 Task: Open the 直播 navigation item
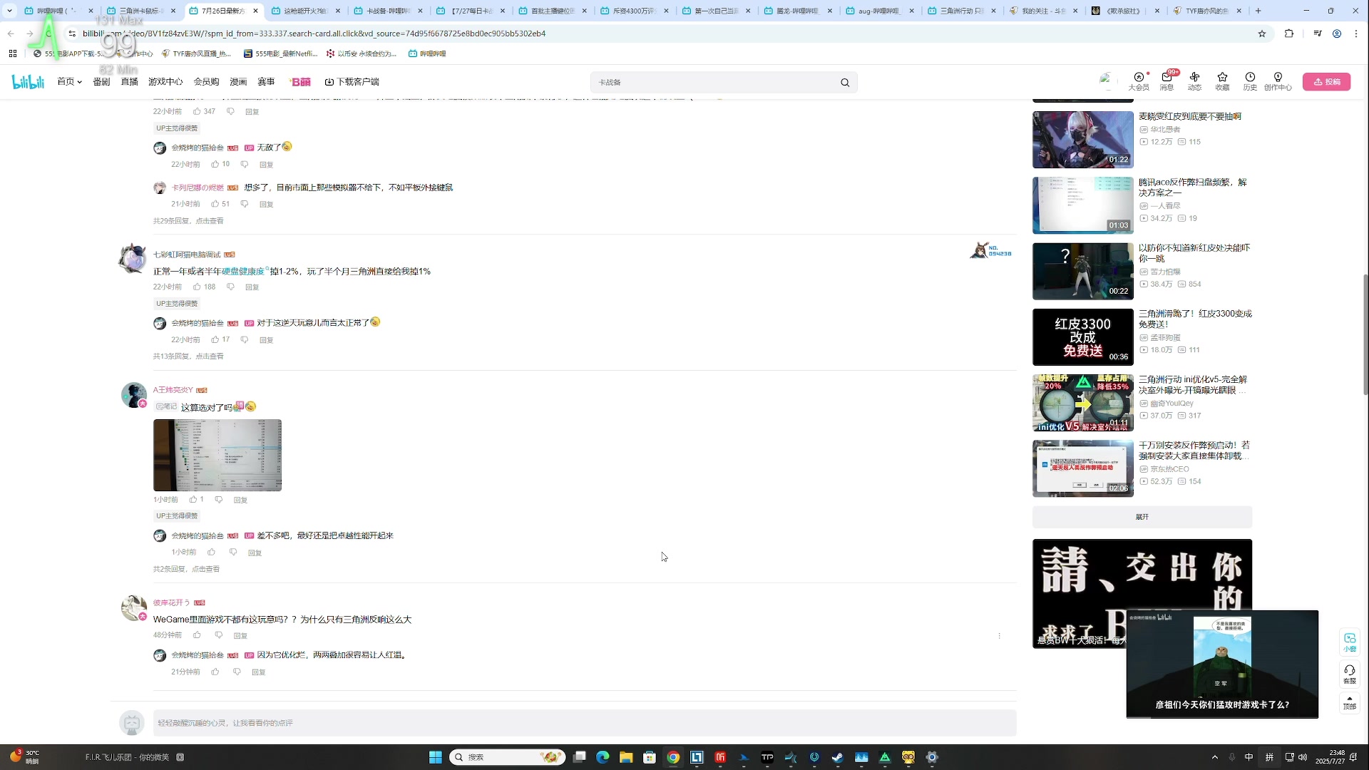(129, 82)
